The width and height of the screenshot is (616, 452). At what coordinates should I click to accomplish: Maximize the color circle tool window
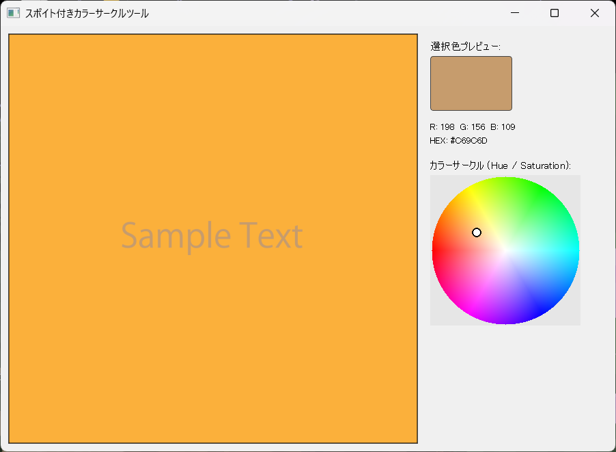tap(555, 13)
